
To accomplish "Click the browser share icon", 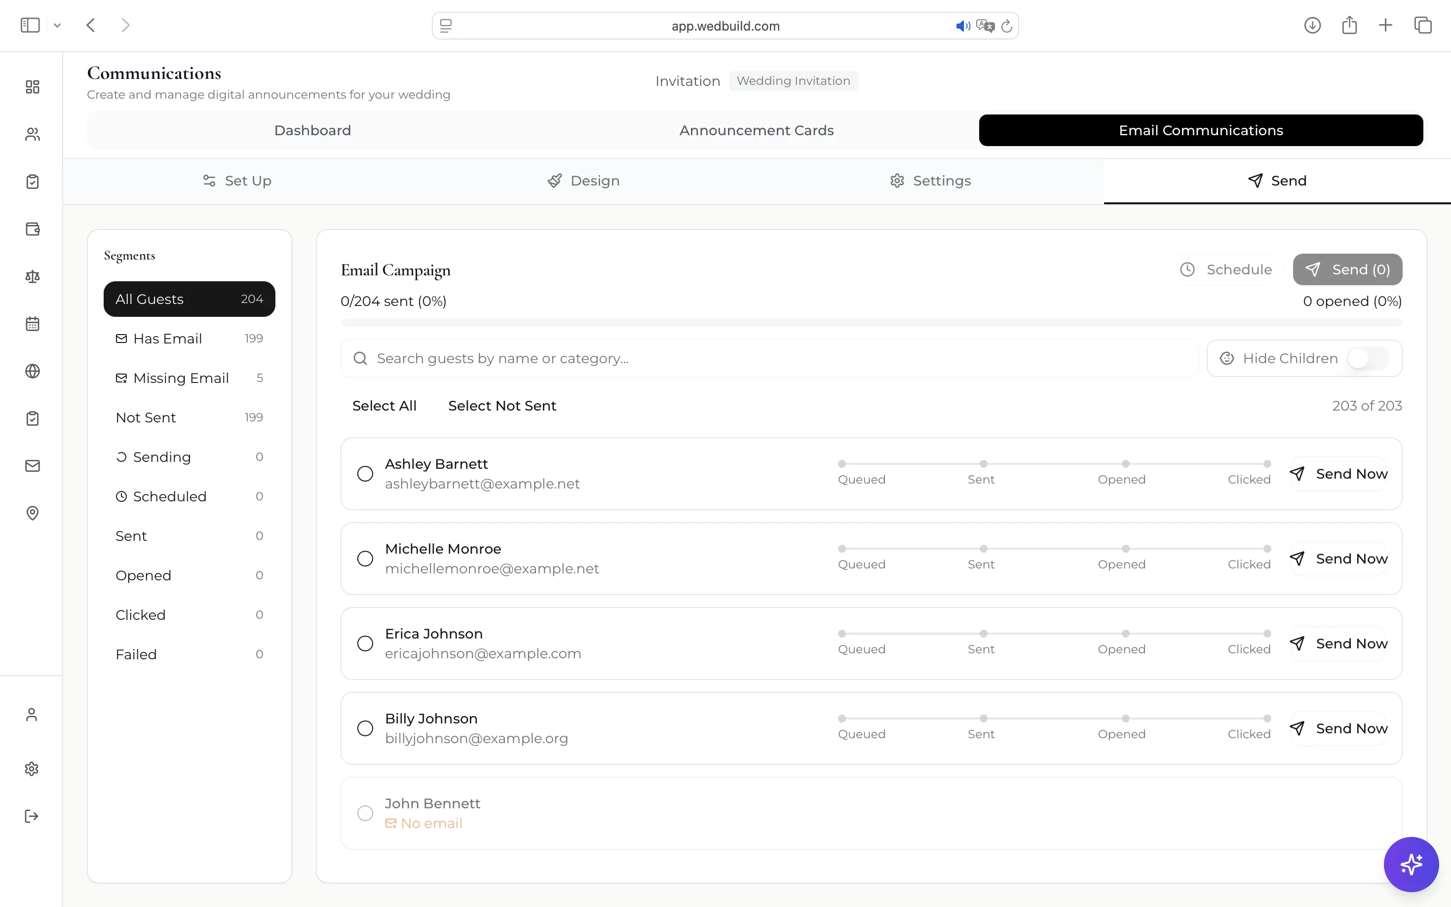I will (x=1349, y=25).
